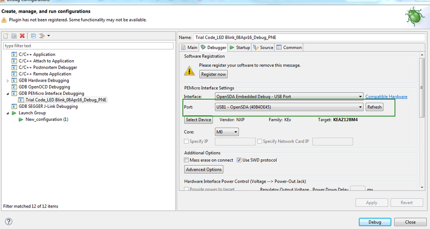Image resolution: width=430 pixels, height=229 pixels.
Task: Switch to the Startup tab
Action: (x=240, y=47)
